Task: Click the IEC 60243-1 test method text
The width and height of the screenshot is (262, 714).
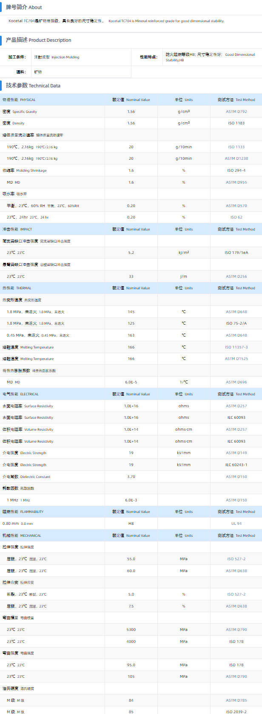Action: tap(236, 465)
